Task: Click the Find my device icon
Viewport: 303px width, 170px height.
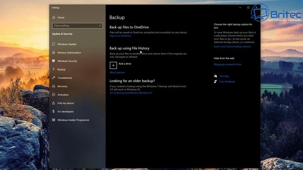Action: pyautogui.click(x=53, y=103)
